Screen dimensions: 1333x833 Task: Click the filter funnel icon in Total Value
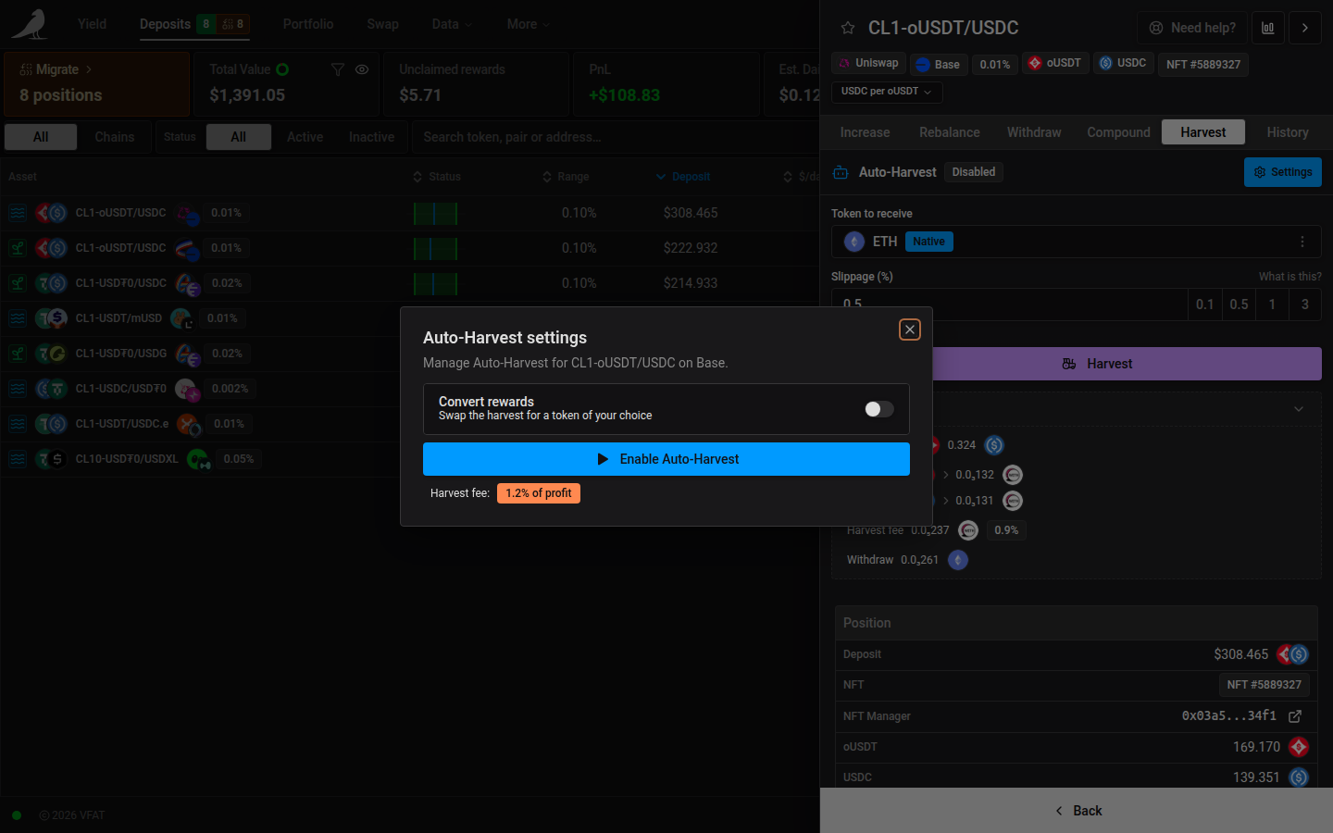(338, 69)
